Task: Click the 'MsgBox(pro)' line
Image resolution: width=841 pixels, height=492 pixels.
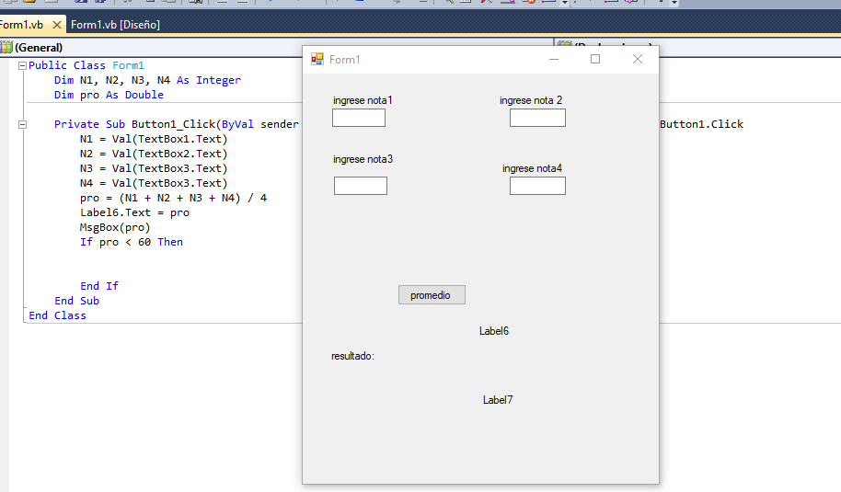Action: (115, 227)
